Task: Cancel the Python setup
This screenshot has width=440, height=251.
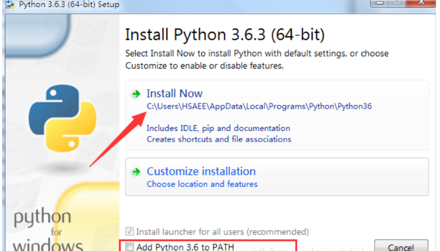Action: click(x=401, y=245)
